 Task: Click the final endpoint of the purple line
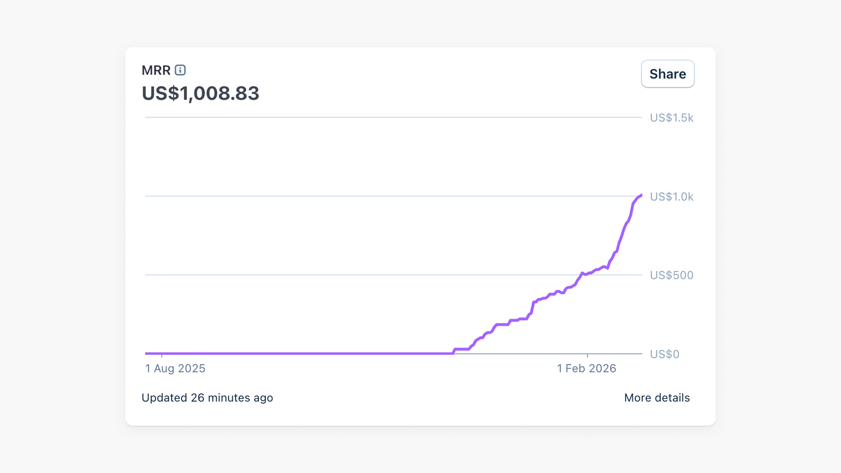[x=641, y=195]
